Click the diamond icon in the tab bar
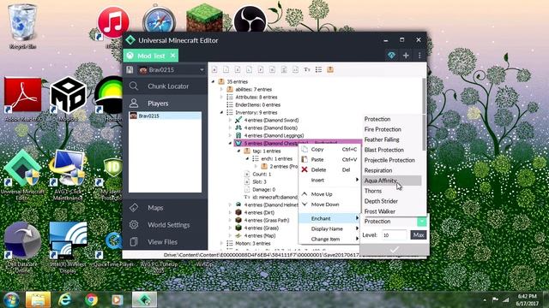Image resolution: width=549 pixels, height=308 pixels. tap(391, 55)
